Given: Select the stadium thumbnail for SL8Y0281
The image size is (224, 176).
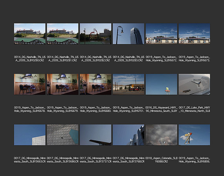Looking at the screenshot, I should click(62, 34).
